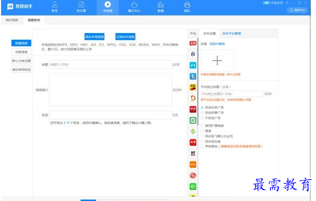Click the 默认分类设置 button
The width and height of the screenshot is (316, 201).
21,61
